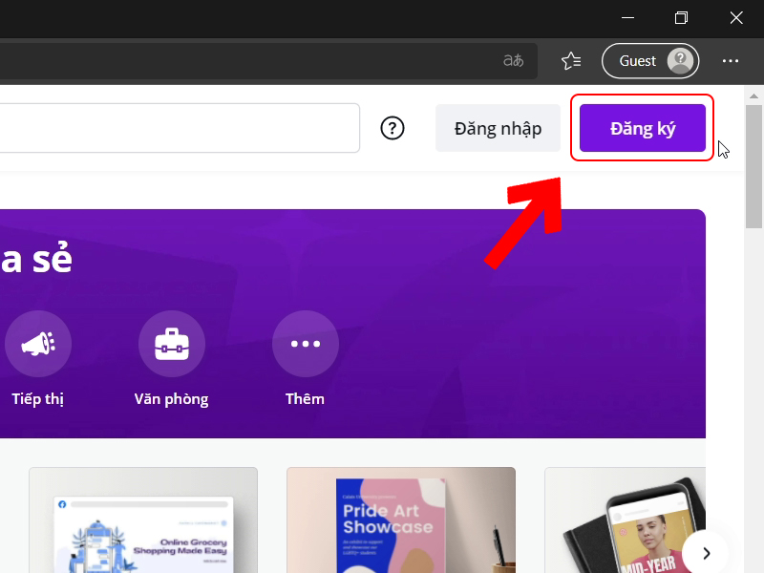Click the next arrow on template carousel
Screen dimensions: 764x573
[x=706, y=553]
